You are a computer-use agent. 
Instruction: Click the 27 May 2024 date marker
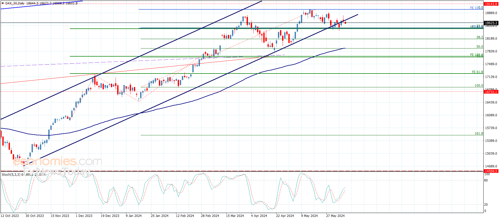tap(335, 216)
